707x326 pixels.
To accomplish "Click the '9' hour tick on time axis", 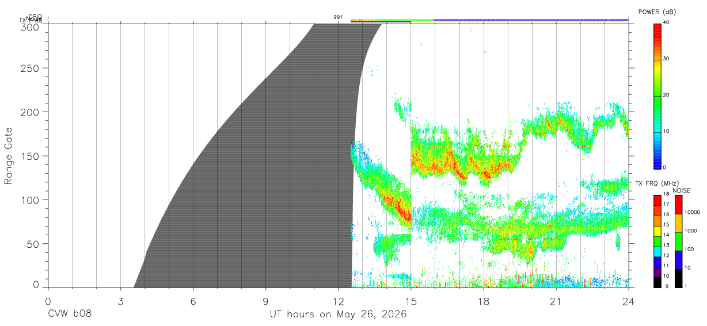I will click(266, 301).
